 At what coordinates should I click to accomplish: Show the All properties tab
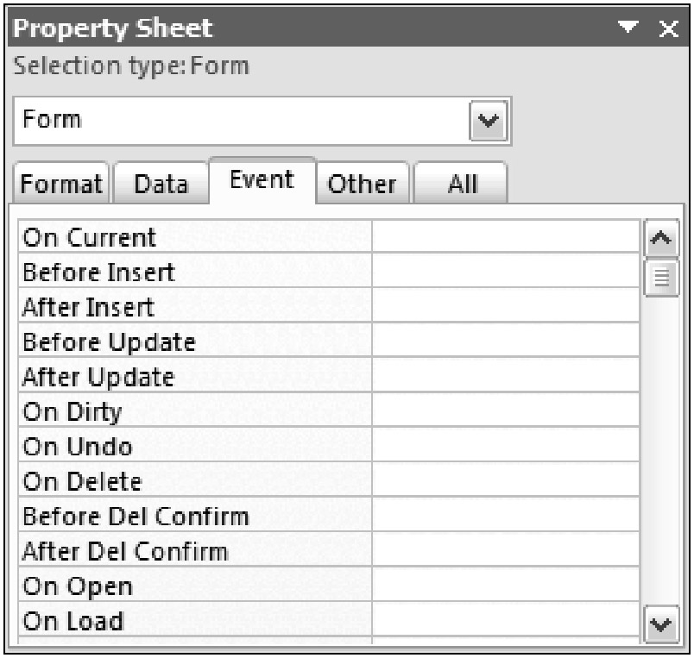click(462, 183)
